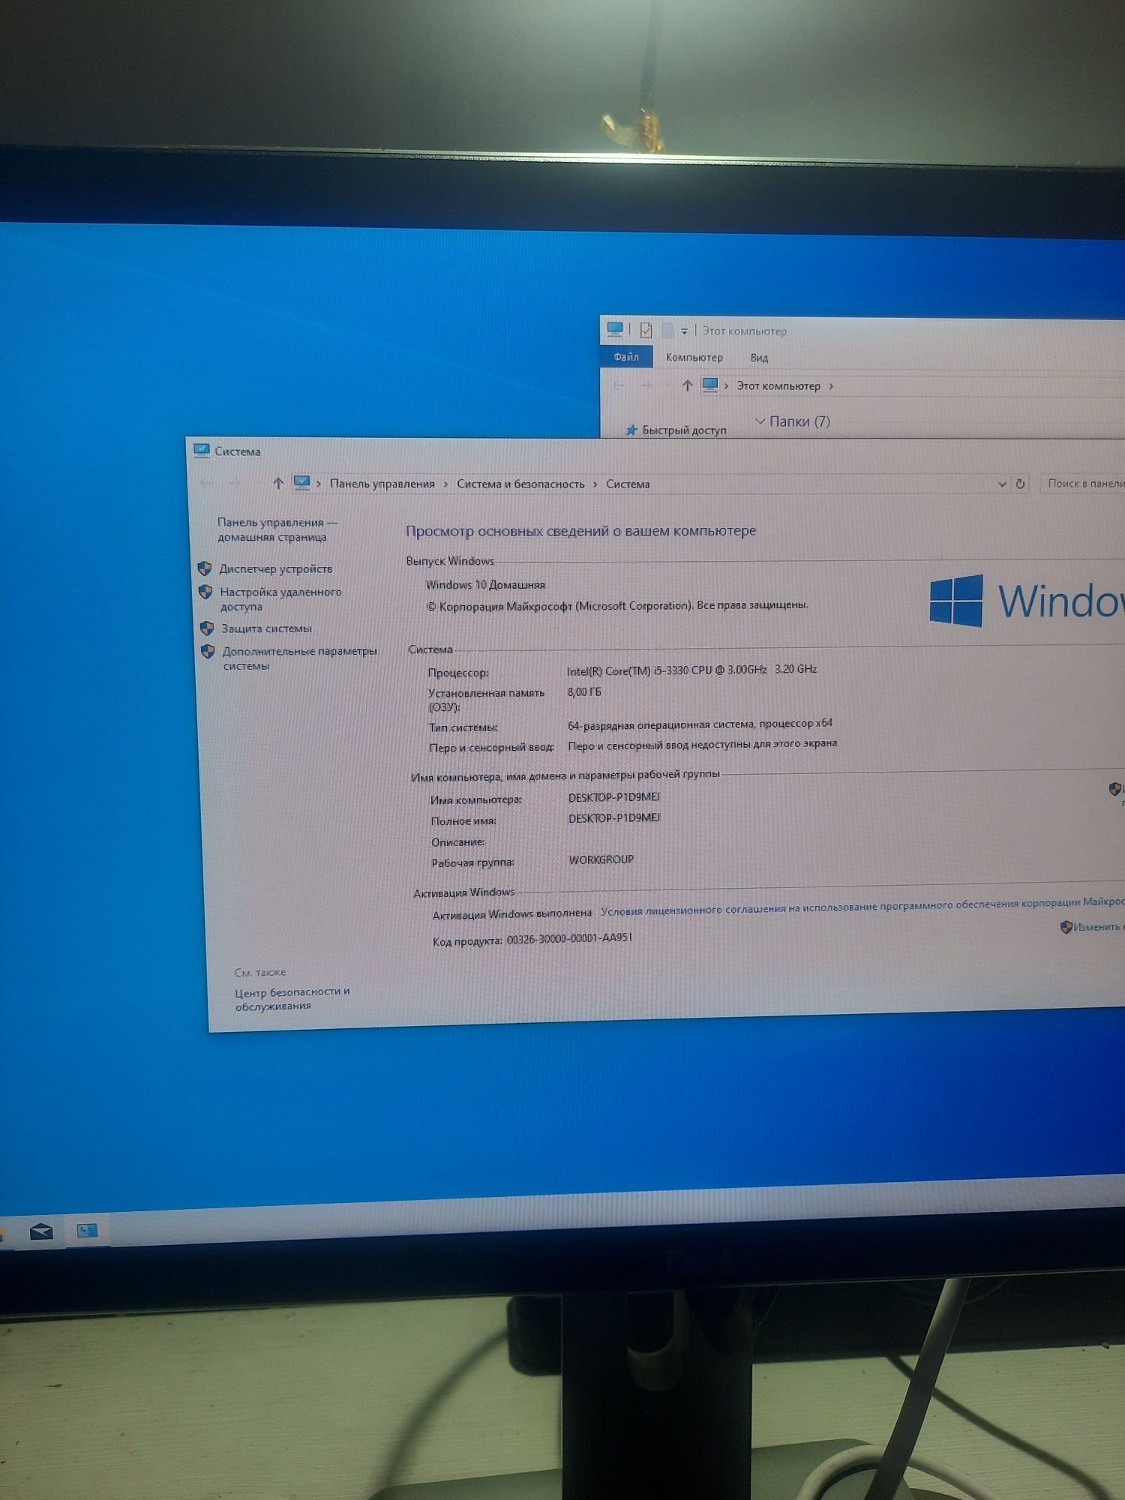Viewport: 1125px width, 1500px height.
Task: Click the Изменить product key link
Action: click(x=1097, y=927)
